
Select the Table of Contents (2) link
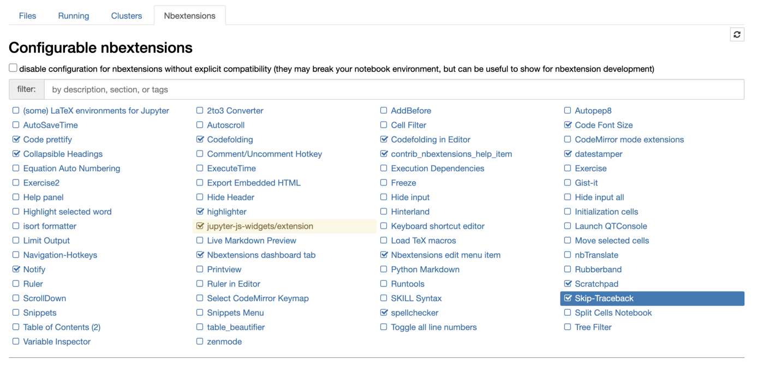(x=62, y=327)
